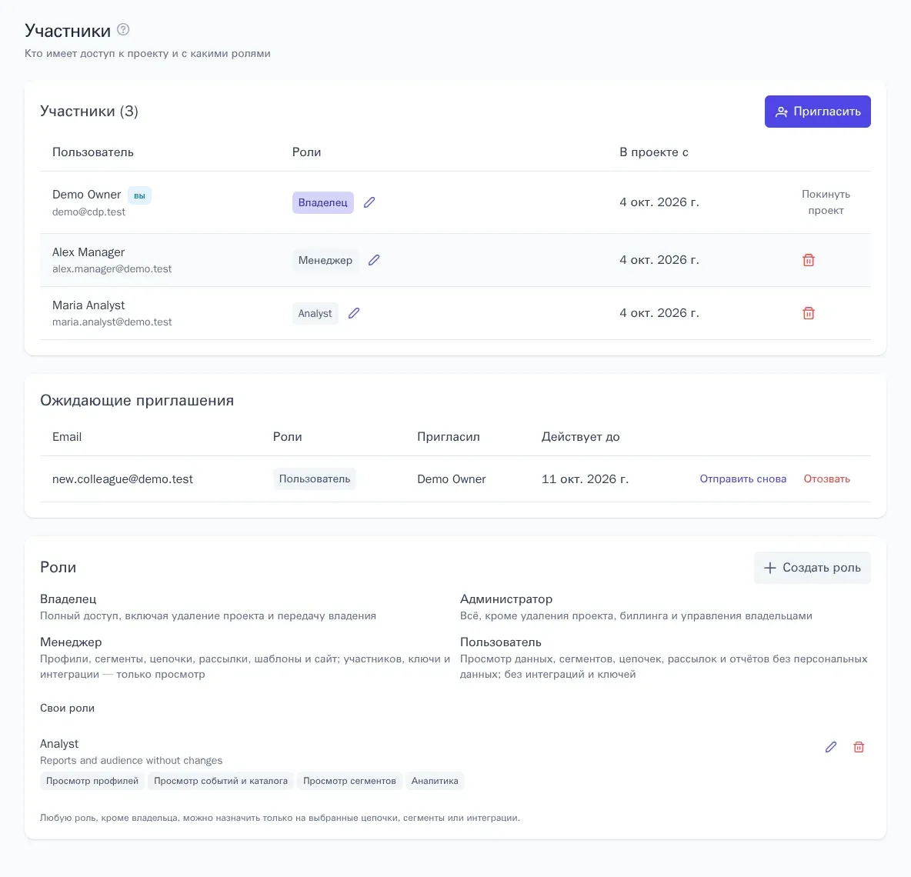Click the Reports and audience without changes description

(132, 760)
